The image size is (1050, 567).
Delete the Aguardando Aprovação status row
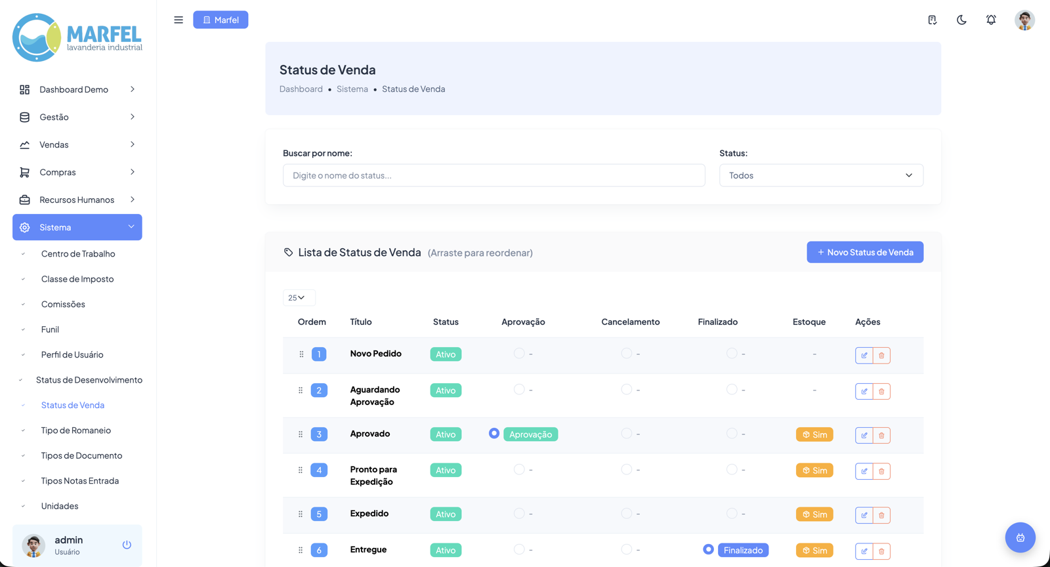(881, 391)
